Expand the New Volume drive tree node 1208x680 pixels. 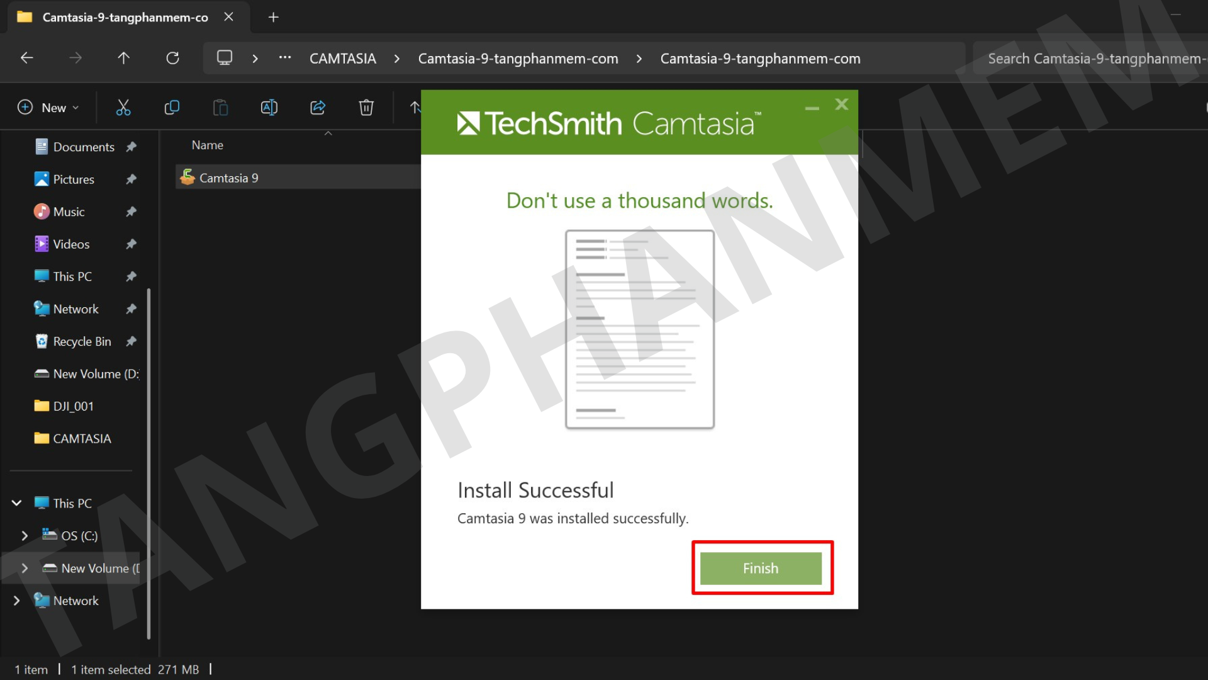click(x=25, y=568)
